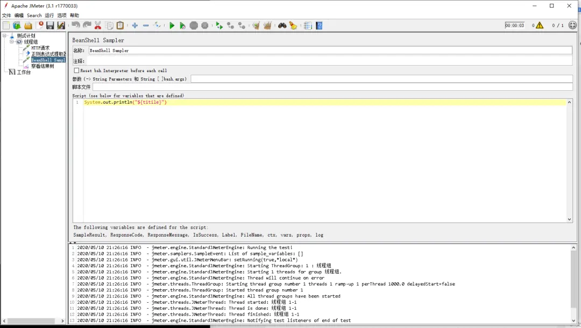Click the tree panel horizontal scrollbar
The height and width of the screenshot is (328, 581).
(32, 320)
